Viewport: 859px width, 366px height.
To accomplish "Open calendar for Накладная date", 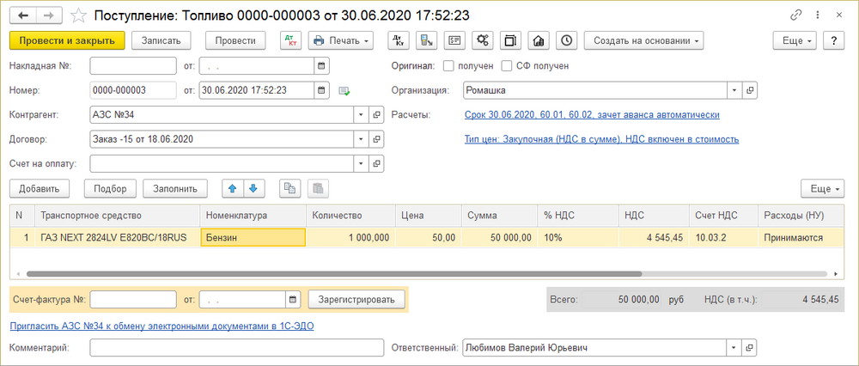I will 322,66.
